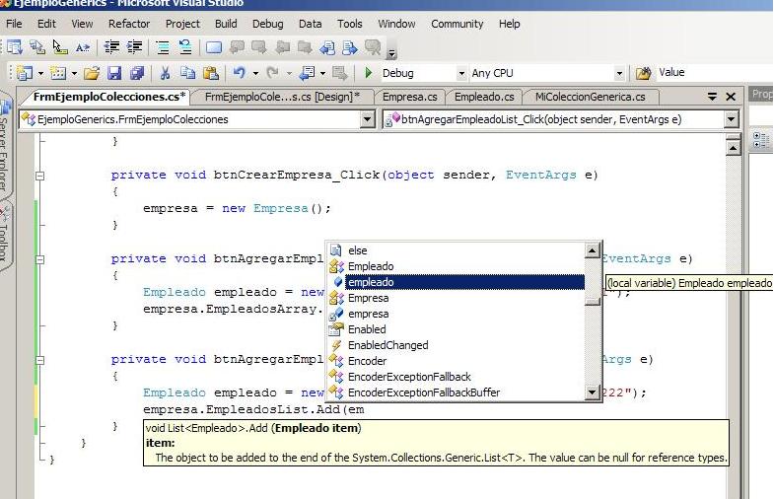The height and width of the screenshot is (499, 774).
Task: Open the Window menu
Action: coord(397,24)
